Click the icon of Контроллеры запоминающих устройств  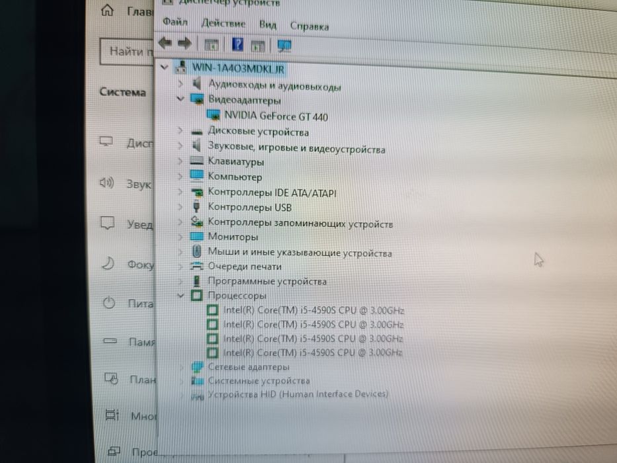[x=197, y=222]
